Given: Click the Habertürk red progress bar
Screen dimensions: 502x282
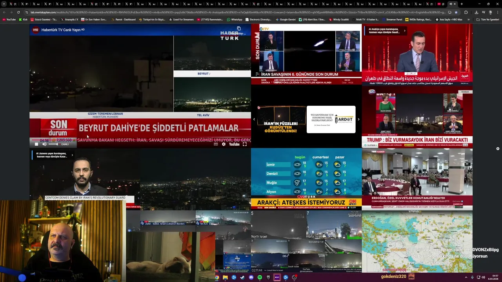Looking at the screenshot, I should pos(140,140).
